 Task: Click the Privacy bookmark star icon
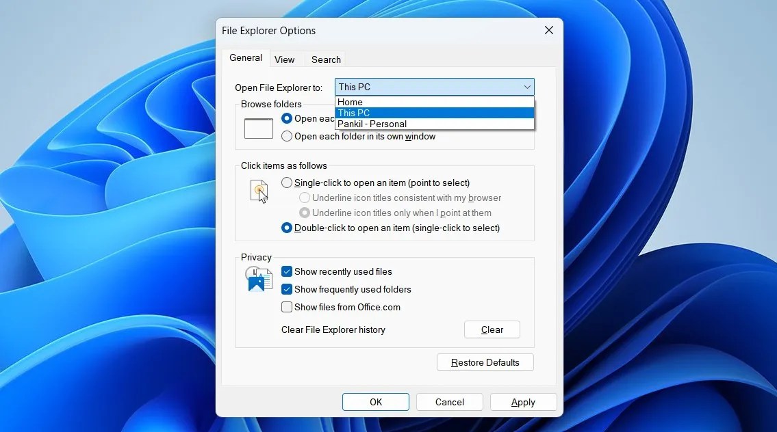[258, 279]
